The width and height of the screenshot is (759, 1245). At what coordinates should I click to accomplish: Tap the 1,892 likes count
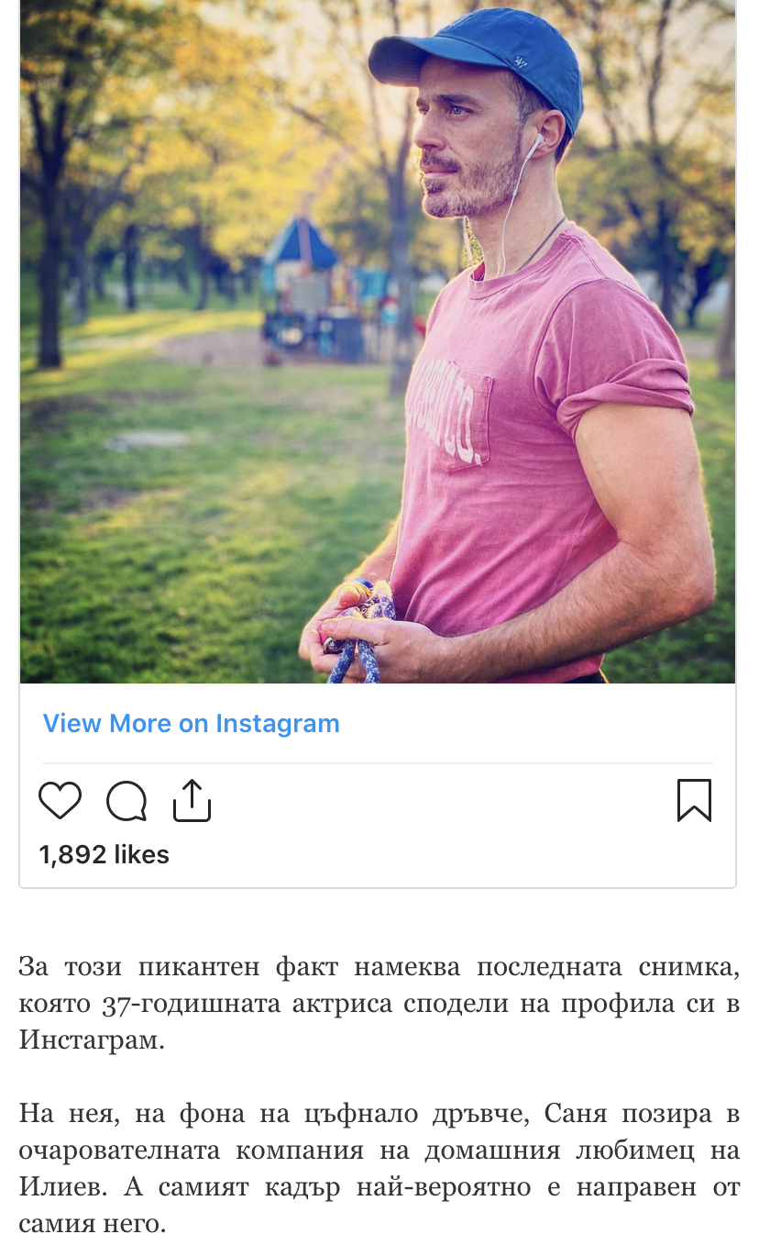[104, 855]
